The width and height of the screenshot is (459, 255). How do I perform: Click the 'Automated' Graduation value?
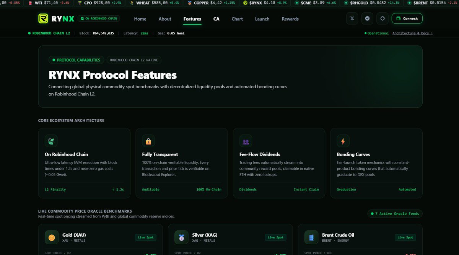point(407,189)
